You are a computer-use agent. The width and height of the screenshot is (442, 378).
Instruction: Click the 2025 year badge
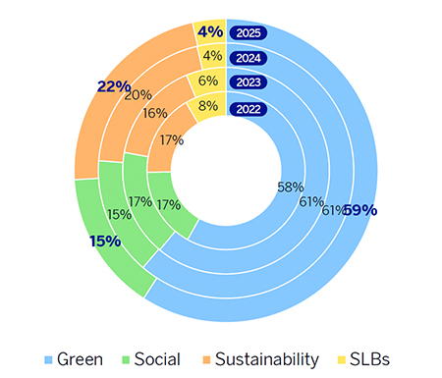[249, 33]
